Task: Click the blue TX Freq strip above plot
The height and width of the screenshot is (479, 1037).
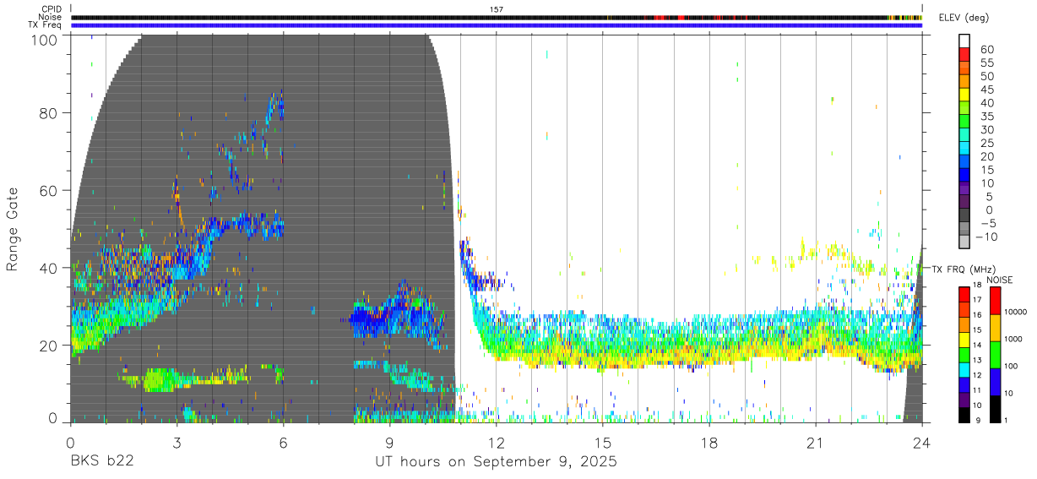Action: pos(497,25)
